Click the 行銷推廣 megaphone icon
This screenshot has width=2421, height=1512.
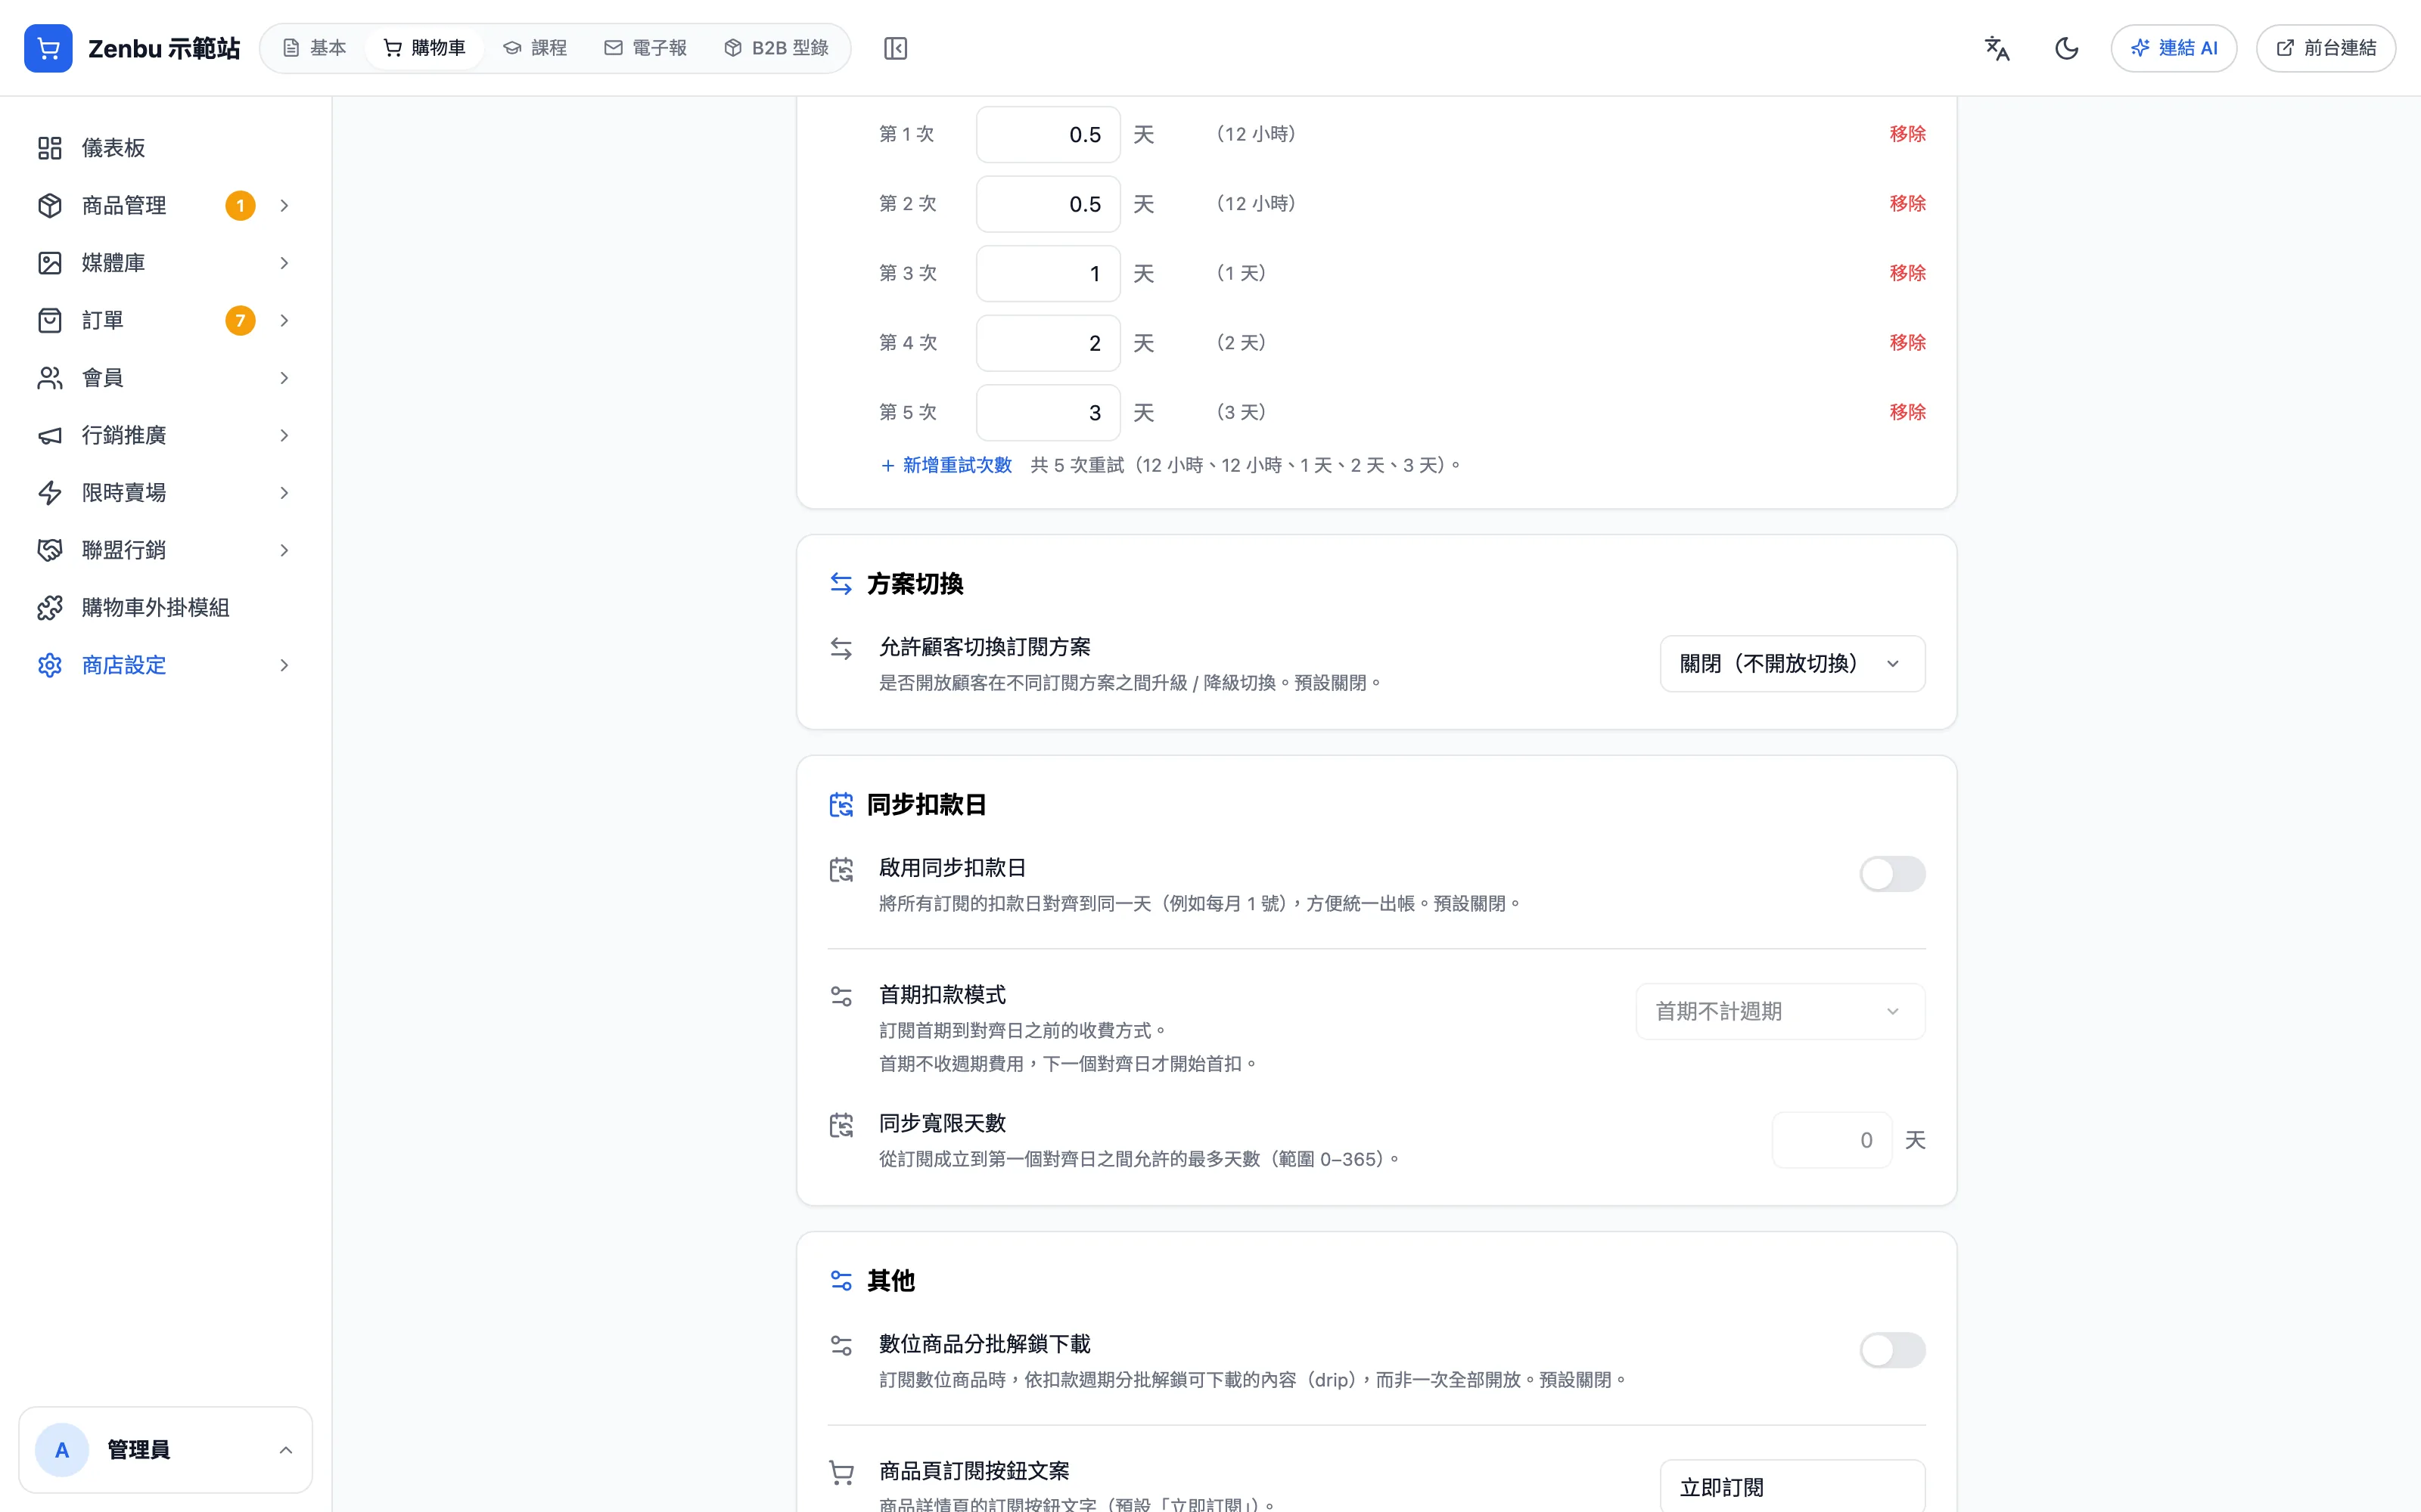point(50,435)
